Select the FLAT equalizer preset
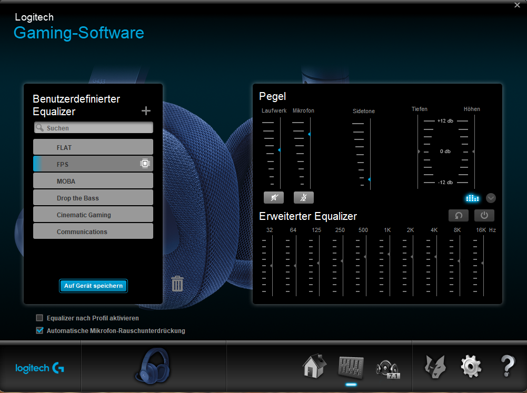Screen dimensions: 527x393 click(93, 147)
